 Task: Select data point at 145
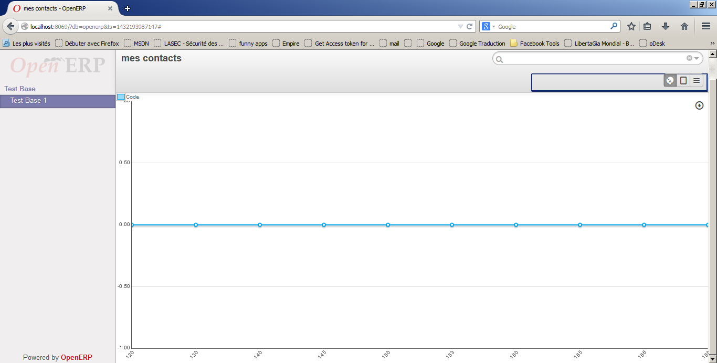[x=324, y=225]
